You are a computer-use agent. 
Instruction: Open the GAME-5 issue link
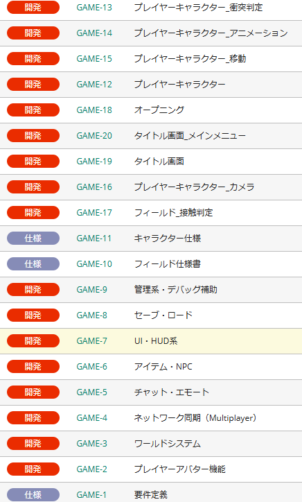pos(91,392)
